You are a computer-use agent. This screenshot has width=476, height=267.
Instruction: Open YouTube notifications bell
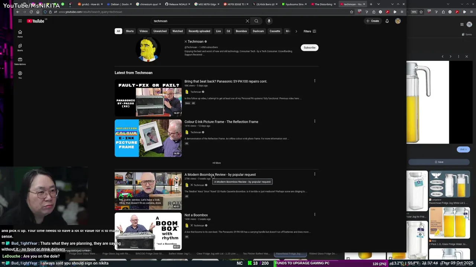click(387, 21)
